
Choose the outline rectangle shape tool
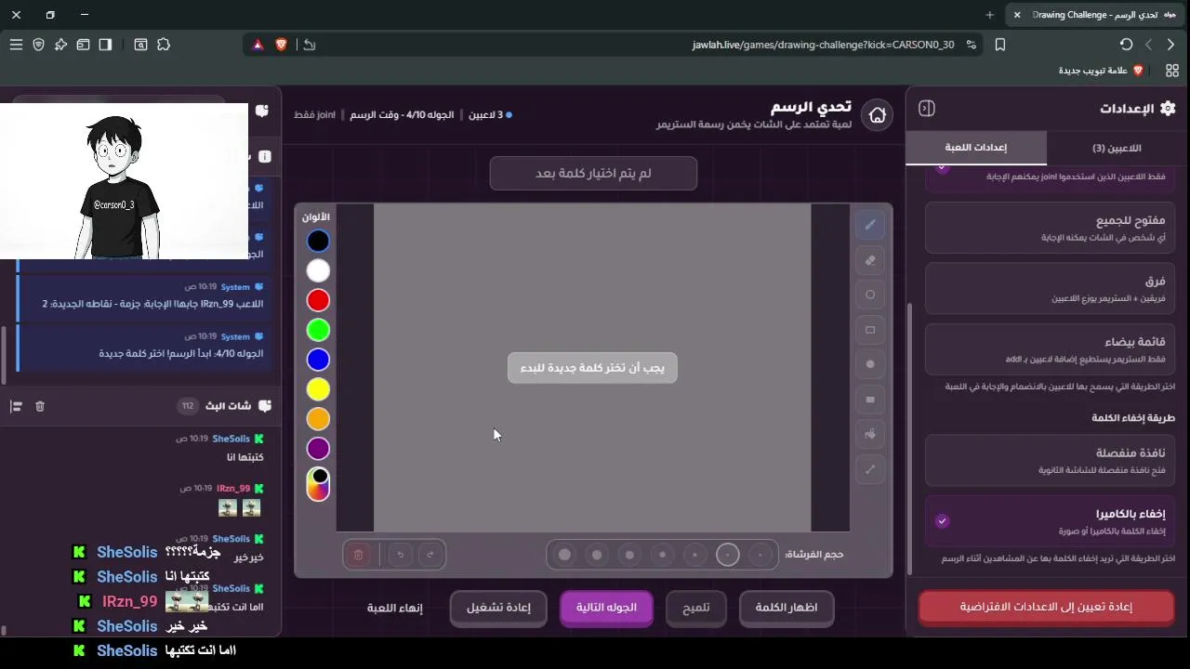click(870, 330)
